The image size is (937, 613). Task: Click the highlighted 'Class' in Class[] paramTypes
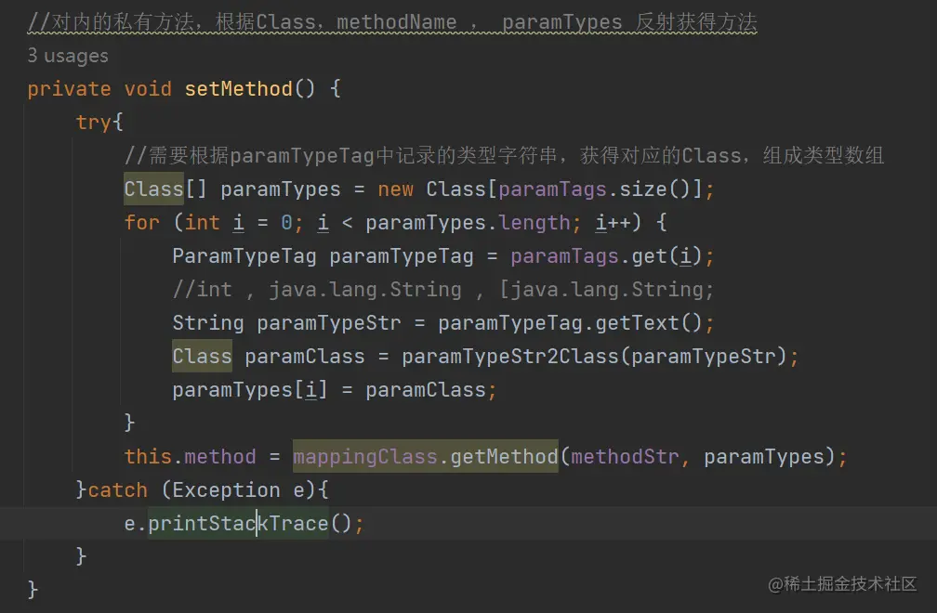(x=153, y=189)
